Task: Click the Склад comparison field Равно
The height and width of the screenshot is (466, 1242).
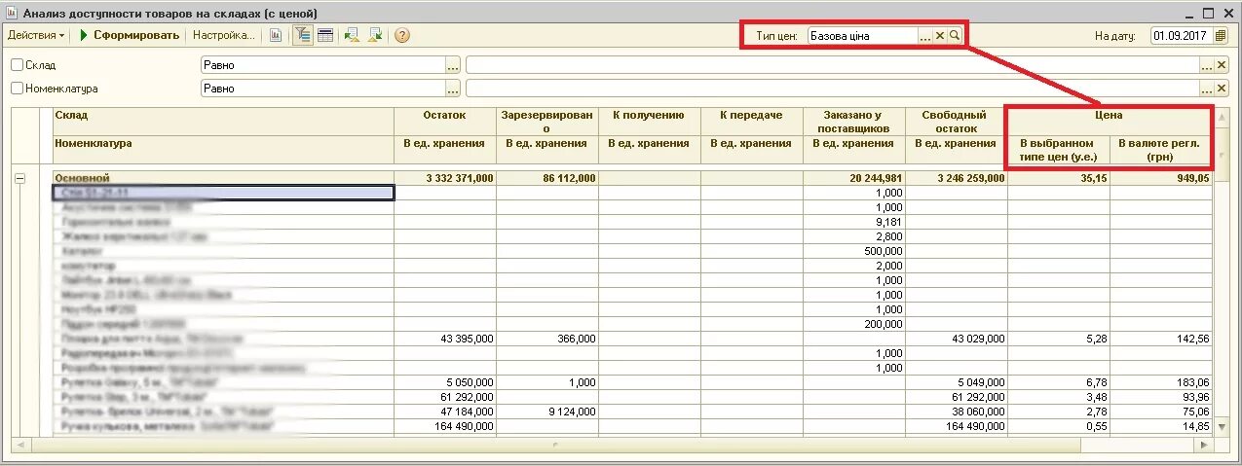Action: [x=322, y=65]
